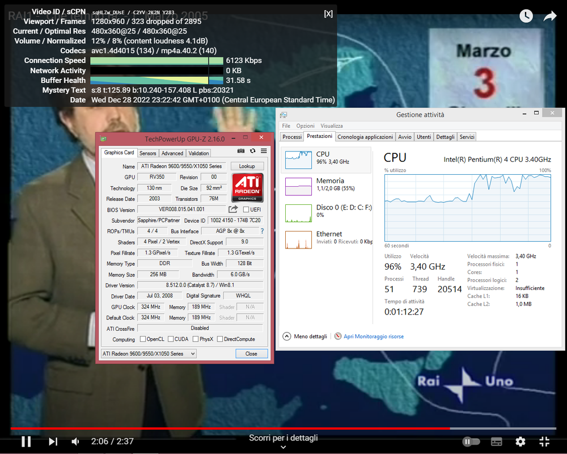This screenshot has height=454, width=567.
Task: Open the File menu in Gestione attività
Action: [x=286, y=125]
